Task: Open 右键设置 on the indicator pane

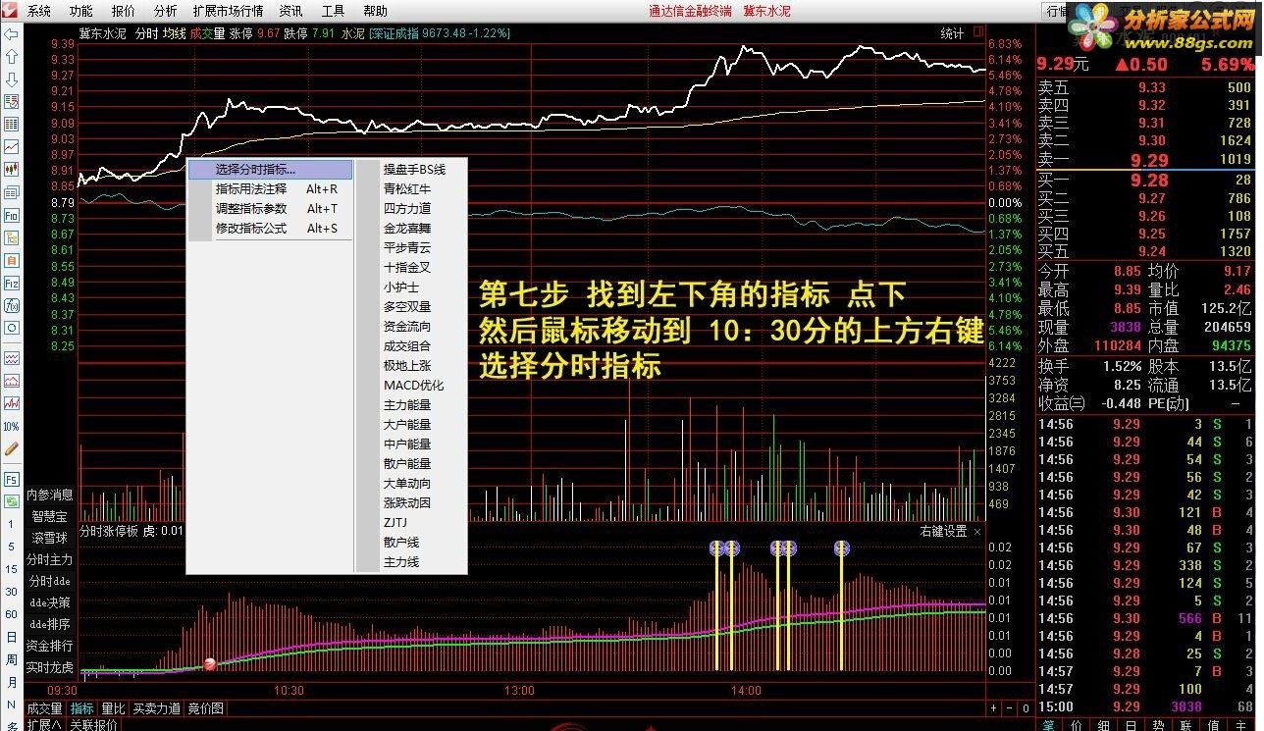Action: (x=943, y=532)
